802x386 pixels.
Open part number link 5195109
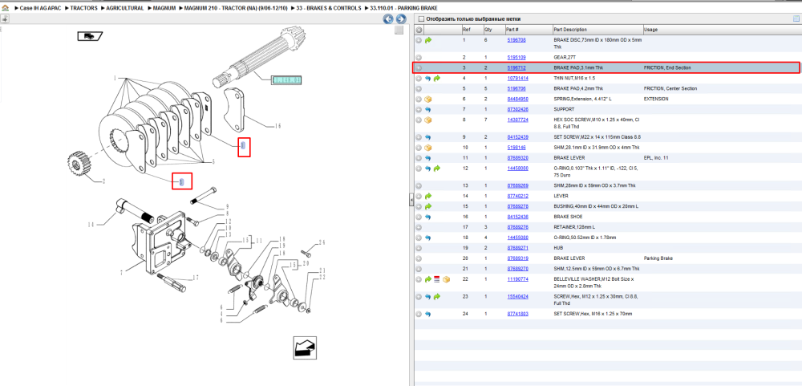pos(516,57)
